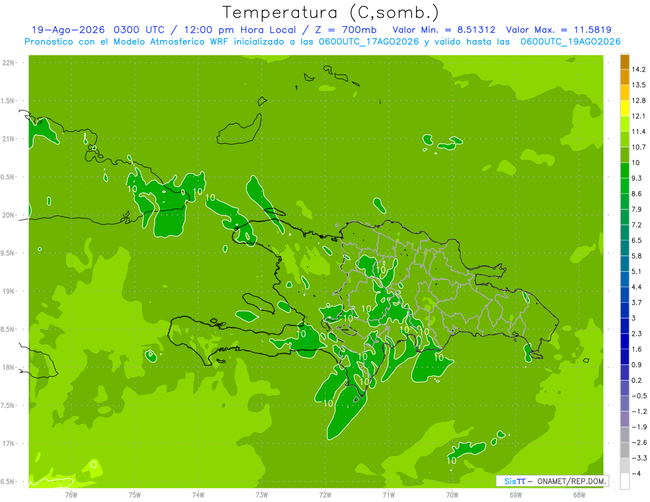The image size is (650, 502).
Task: Click the "21N" latitude label
Action: click(8, 139)
